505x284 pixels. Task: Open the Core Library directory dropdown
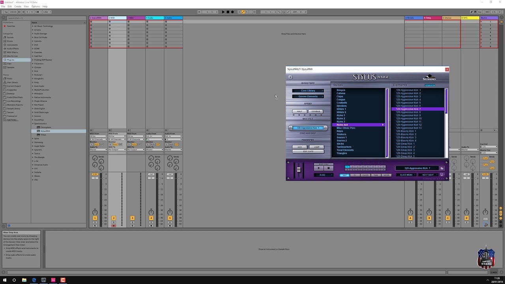click(308, 91)
